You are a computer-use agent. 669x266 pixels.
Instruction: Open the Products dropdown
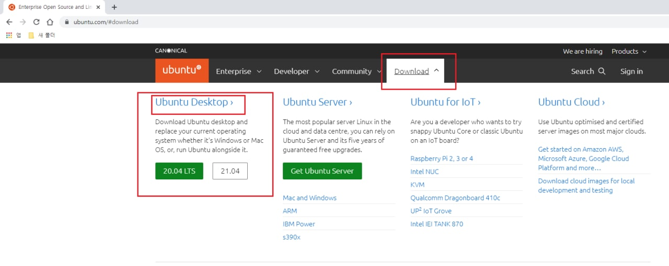pos(629,51)
